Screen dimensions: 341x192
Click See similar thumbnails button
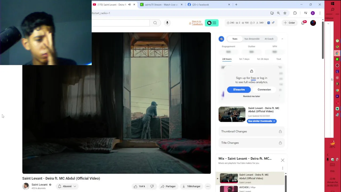click(x=262, y=121)
